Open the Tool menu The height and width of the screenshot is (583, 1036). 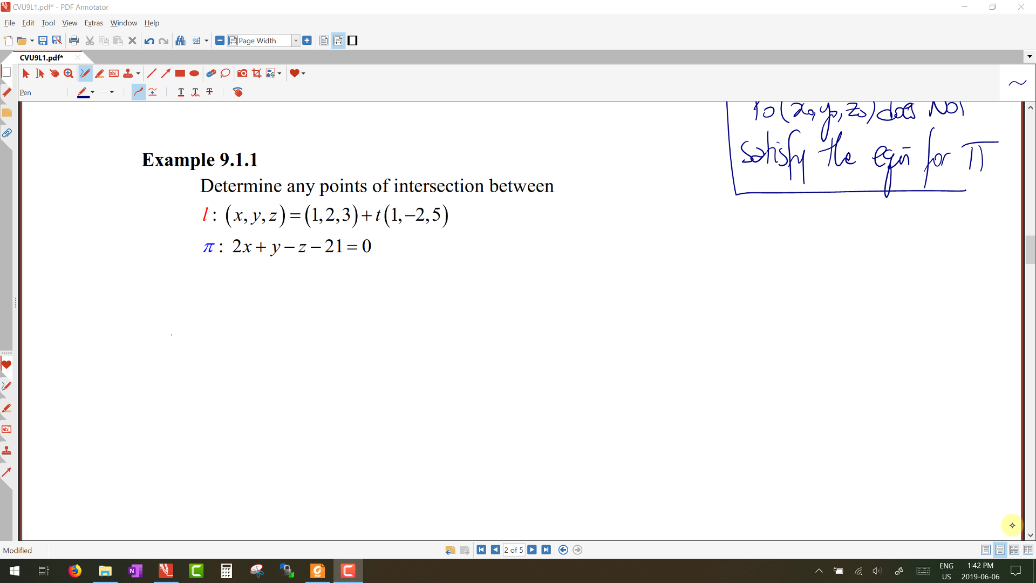(48, 23)
